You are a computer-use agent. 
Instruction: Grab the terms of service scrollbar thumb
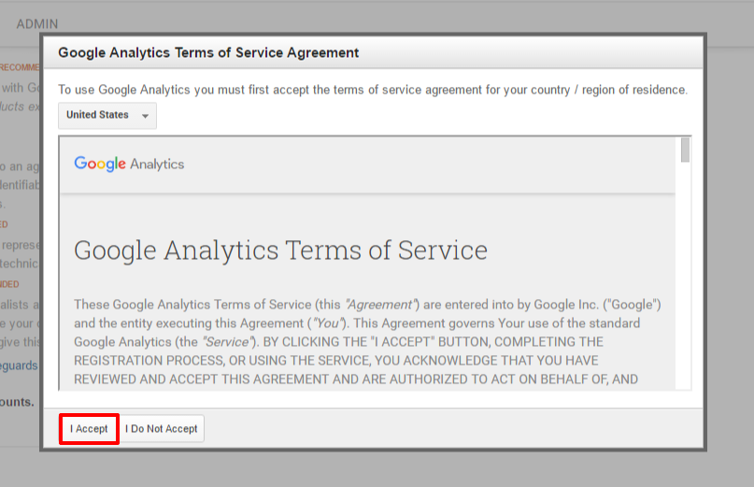pyautogui.click(x=685, y=150)
